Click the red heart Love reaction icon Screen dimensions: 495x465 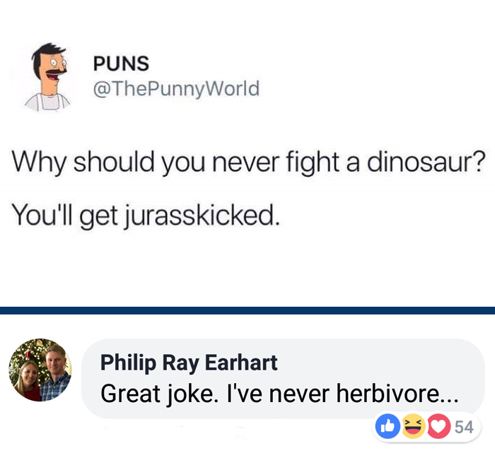point(439,426)
